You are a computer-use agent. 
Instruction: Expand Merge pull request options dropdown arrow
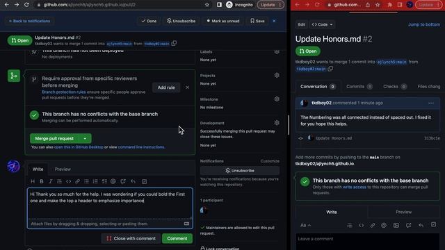tap(85, 138)
